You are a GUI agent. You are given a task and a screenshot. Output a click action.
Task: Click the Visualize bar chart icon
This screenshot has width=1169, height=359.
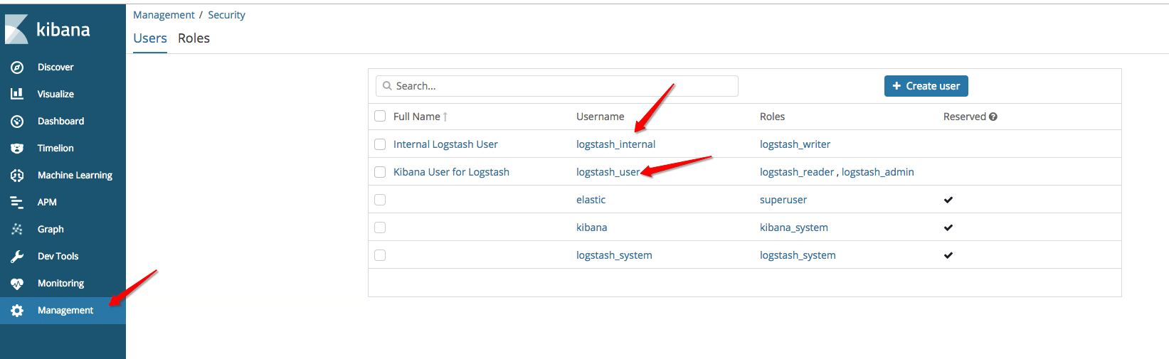point(17,94)
